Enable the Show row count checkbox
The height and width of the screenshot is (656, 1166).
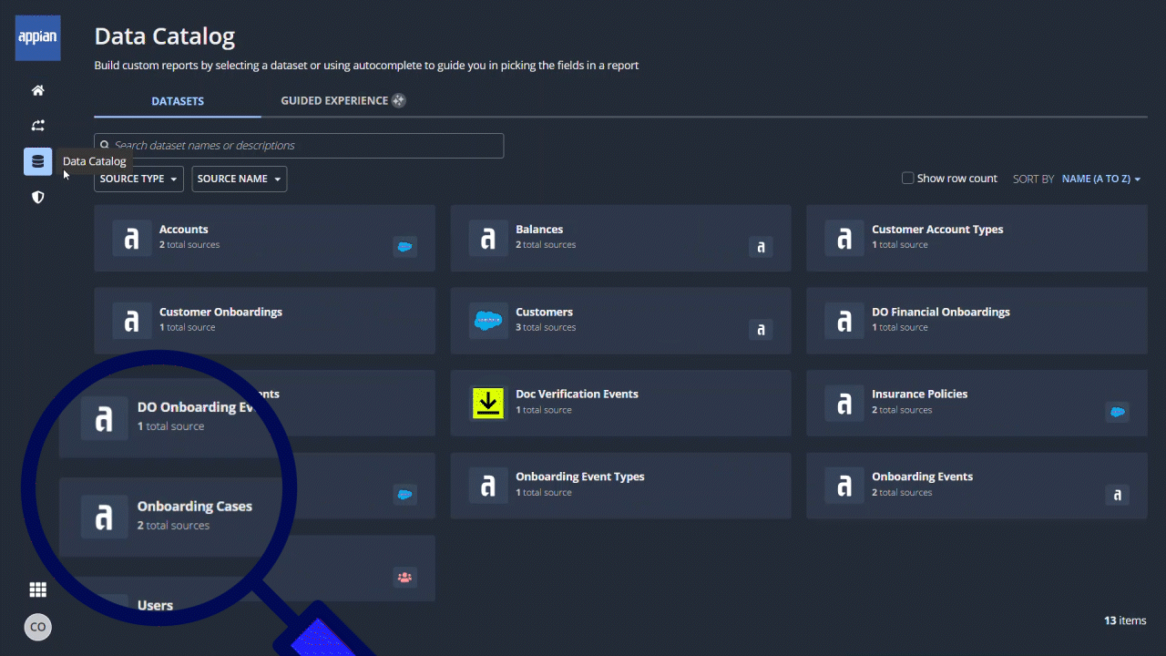coord(907,178)
